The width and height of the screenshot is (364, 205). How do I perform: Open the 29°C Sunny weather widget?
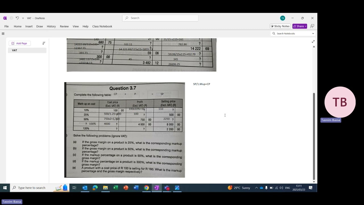pyautogui.click(x=239, y=188)
